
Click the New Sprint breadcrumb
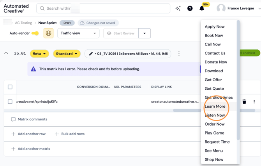(48, 23)
